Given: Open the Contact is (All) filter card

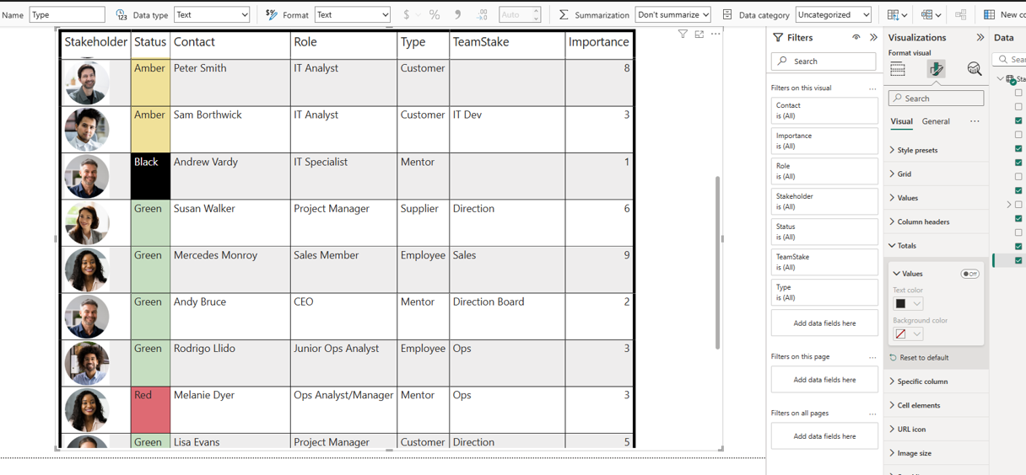Looking at the screenshot, I should (824, 110).
